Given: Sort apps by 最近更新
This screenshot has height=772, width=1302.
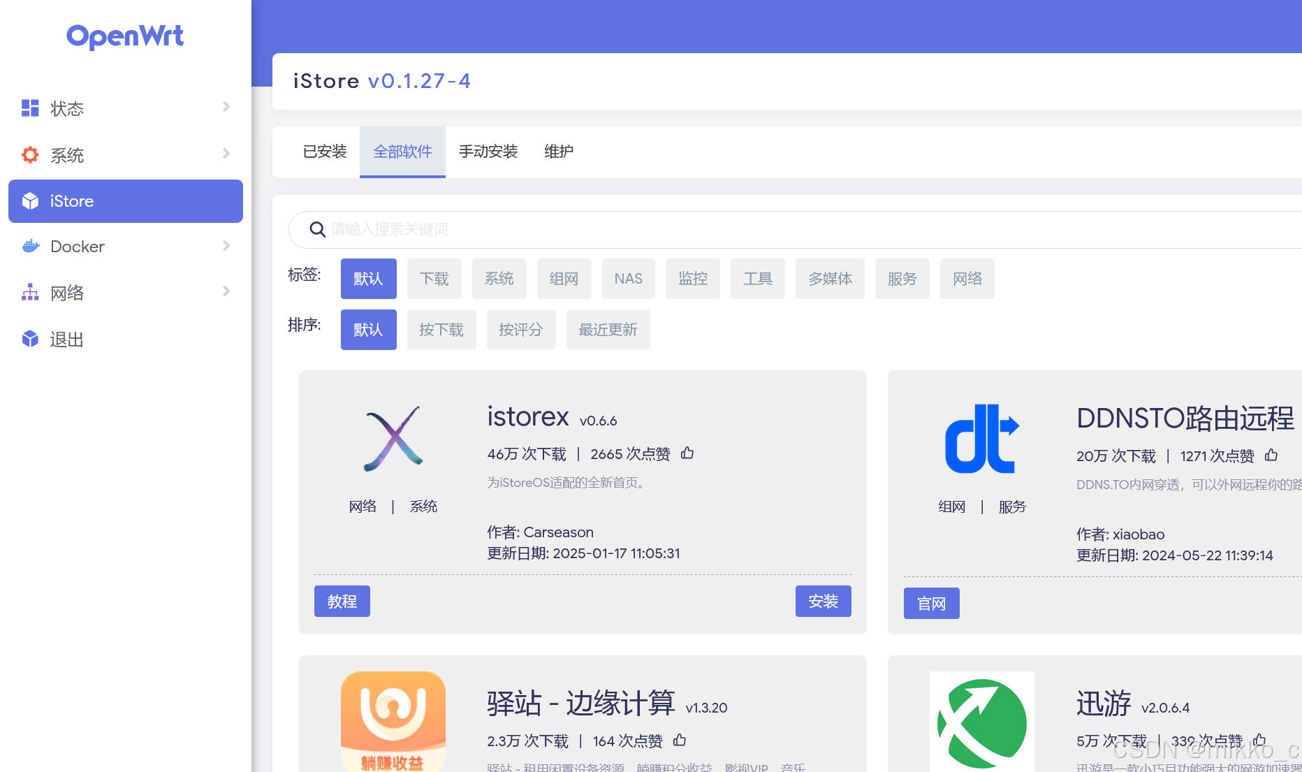Looking at the screenshot, I should [x=608, y=330].
